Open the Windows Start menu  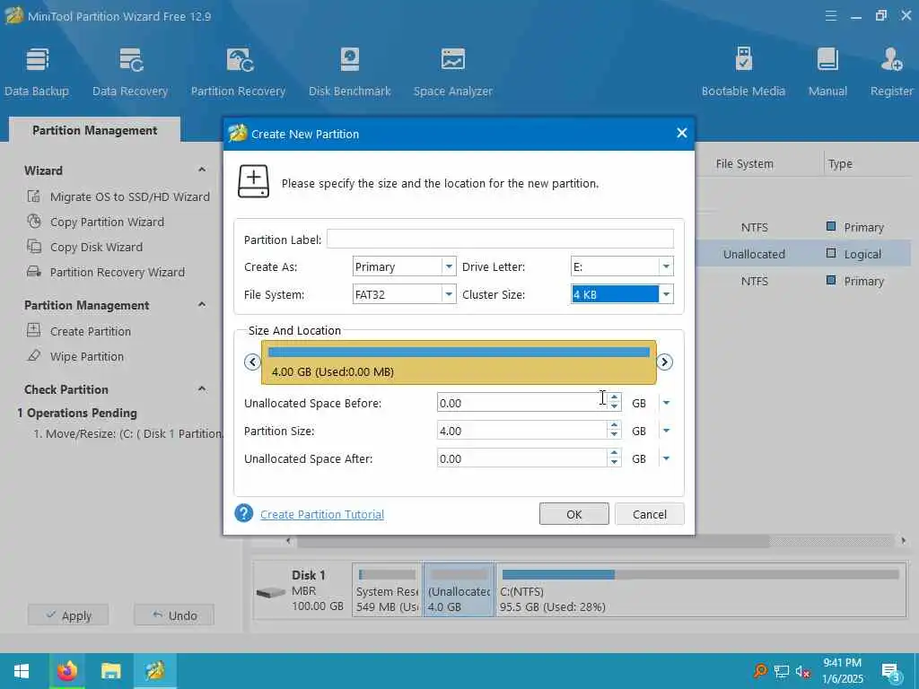pyautogui.click(x=22, y=671)
